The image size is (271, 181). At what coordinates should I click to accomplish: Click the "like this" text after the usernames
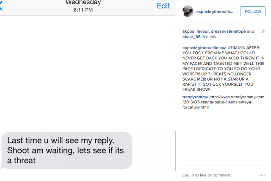(x=210, y=37)
